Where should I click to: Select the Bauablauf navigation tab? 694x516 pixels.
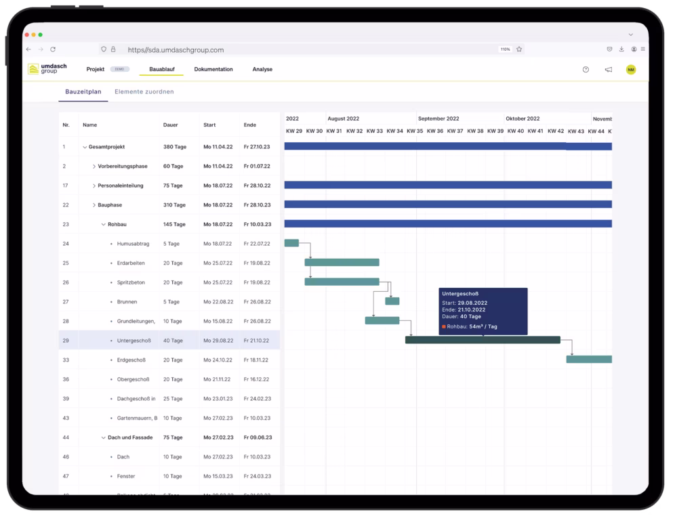coord(161,70)
